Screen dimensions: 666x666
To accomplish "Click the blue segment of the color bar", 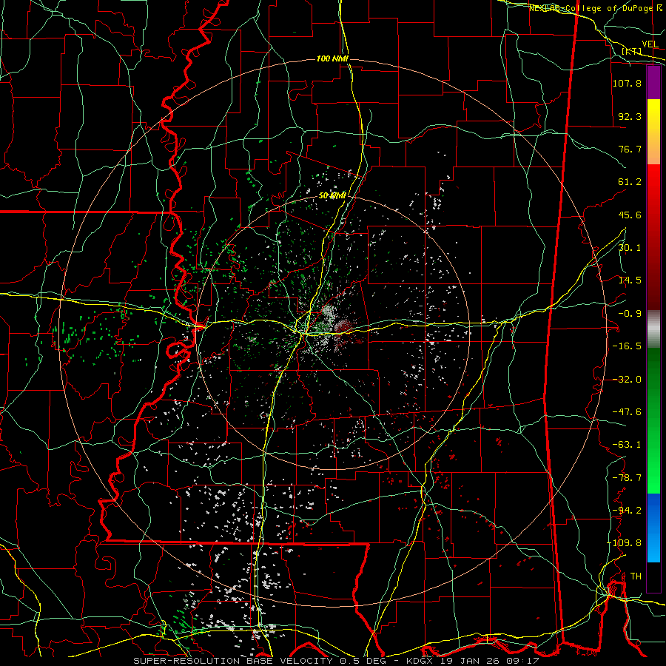I will [x=653, y=528].
